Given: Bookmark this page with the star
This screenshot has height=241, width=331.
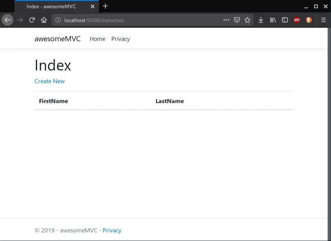Looking at the screenshot, I should pos(247,20).
